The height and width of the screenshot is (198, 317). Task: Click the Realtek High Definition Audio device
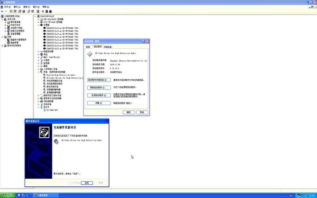pos(58,75)
